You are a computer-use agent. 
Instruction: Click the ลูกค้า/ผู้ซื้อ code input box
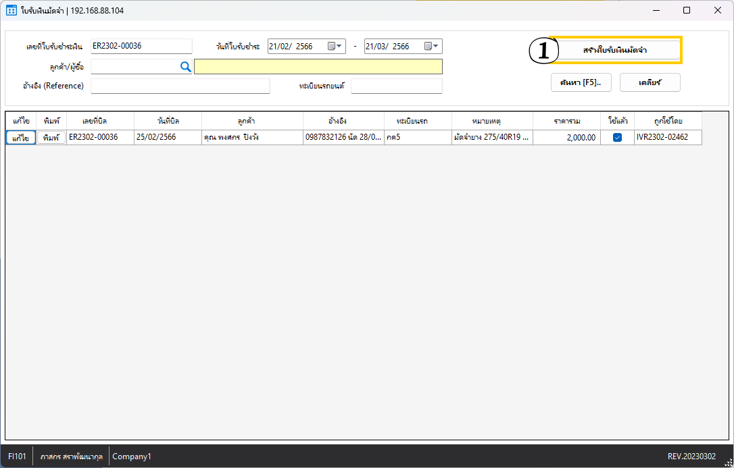[x=134, y=66]
